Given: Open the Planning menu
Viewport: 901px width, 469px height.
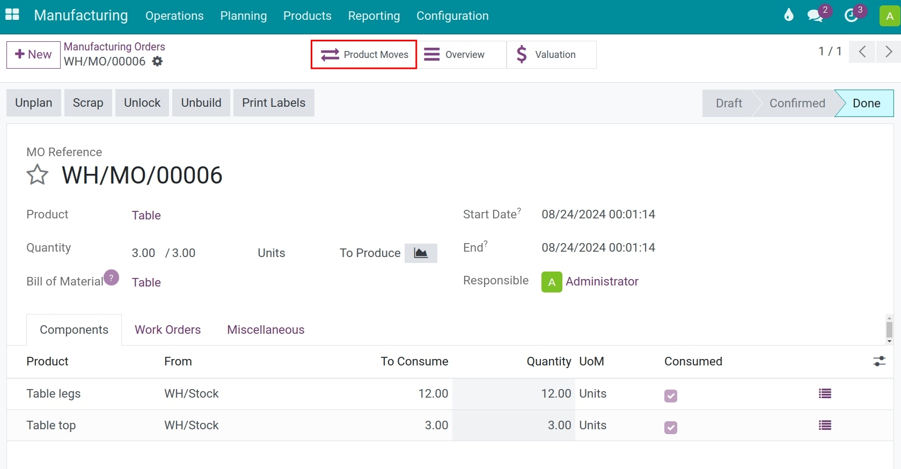Looking at the screenshot, I should [x=244, y=16].
